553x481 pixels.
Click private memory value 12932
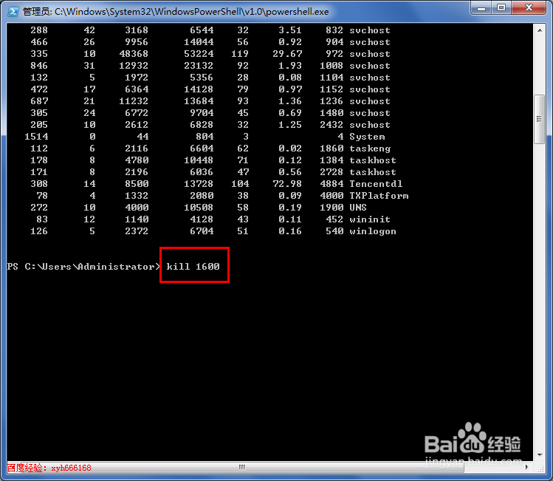(x=134, y=66)
